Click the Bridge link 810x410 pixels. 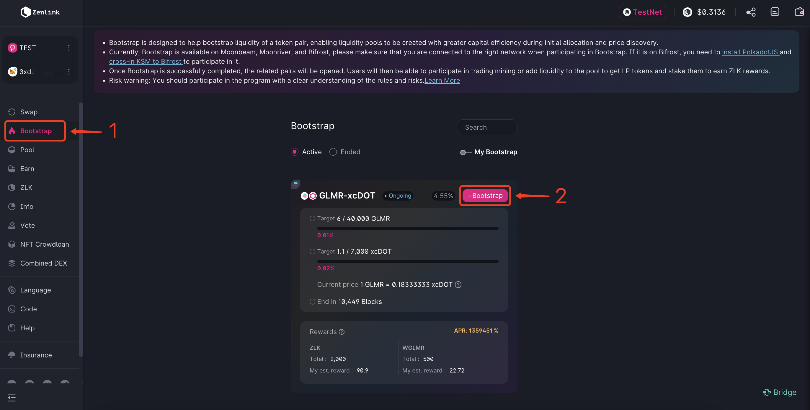[x=780, y=392]
